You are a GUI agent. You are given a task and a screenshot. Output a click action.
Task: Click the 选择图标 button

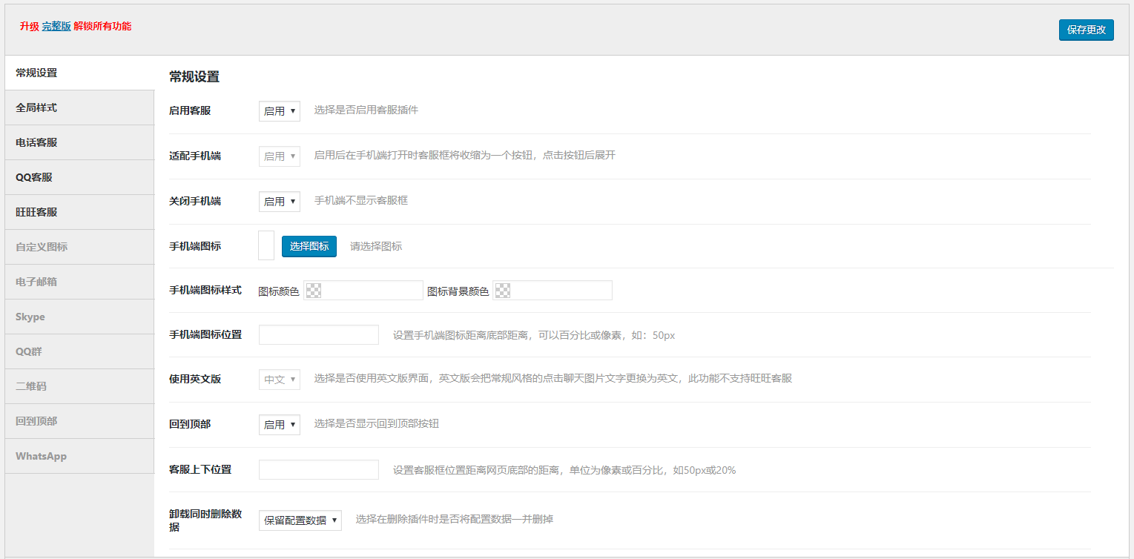(x=309, y=246)
